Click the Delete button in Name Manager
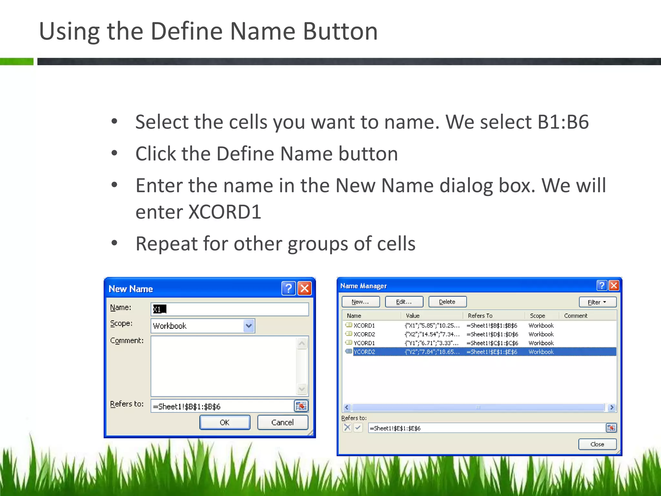 tap(447, 302)
